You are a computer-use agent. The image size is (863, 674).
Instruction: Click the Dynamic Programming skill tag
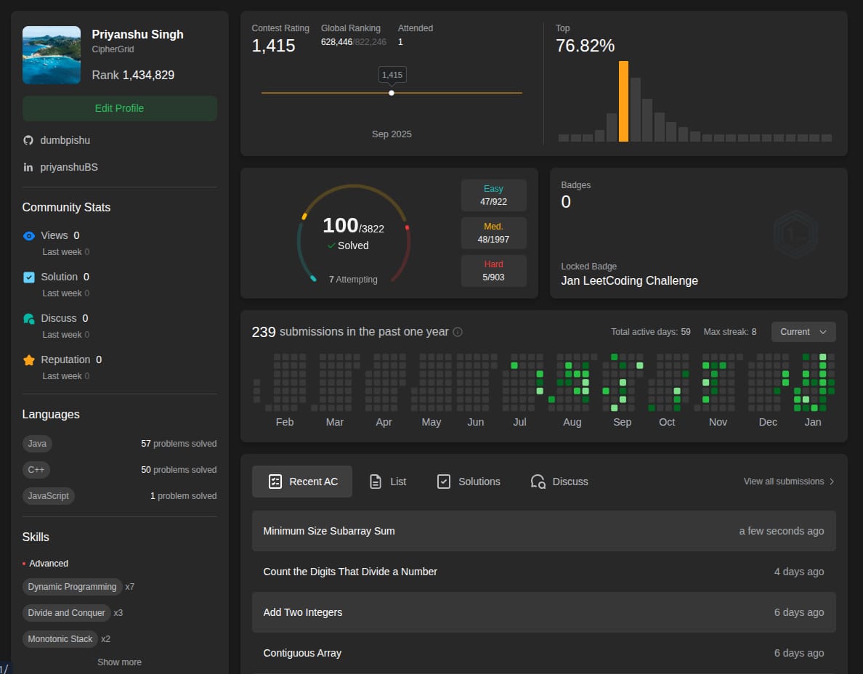(72, 587)
